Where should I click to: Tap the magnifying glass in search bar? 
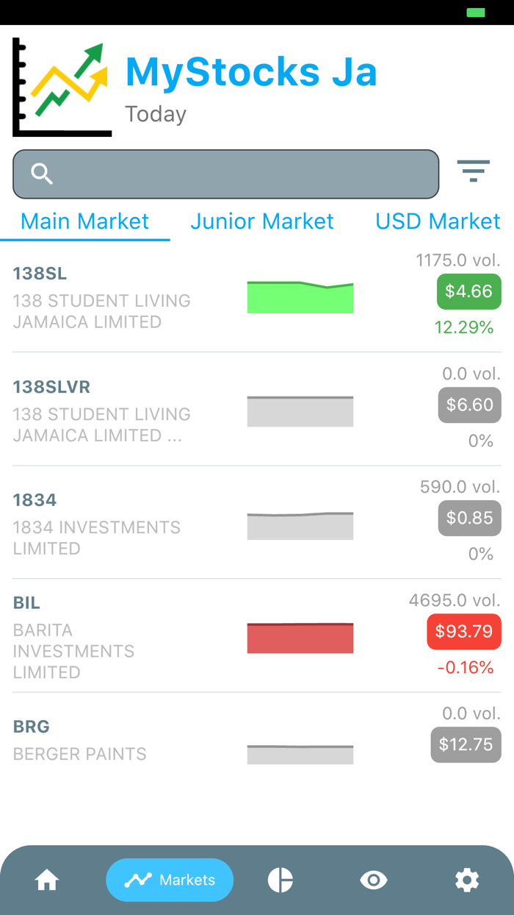41,174
